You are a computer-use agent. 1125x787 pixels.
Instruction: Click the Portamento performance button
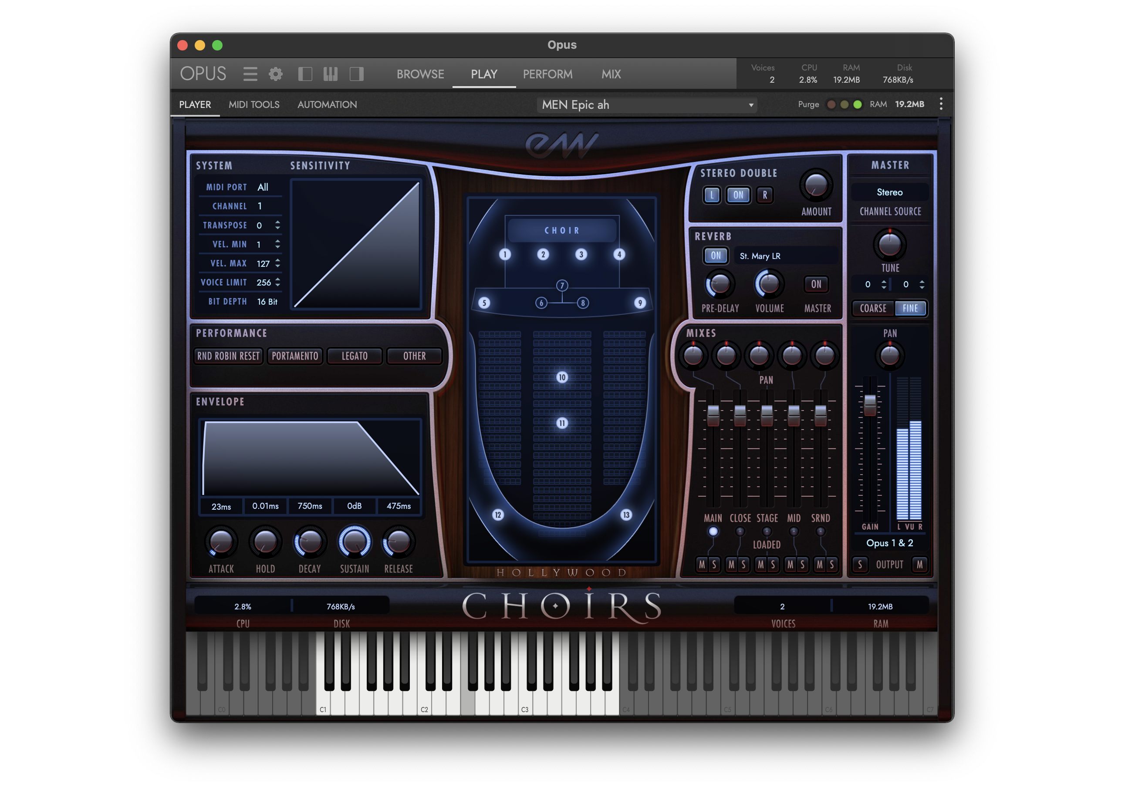(295, 356)
